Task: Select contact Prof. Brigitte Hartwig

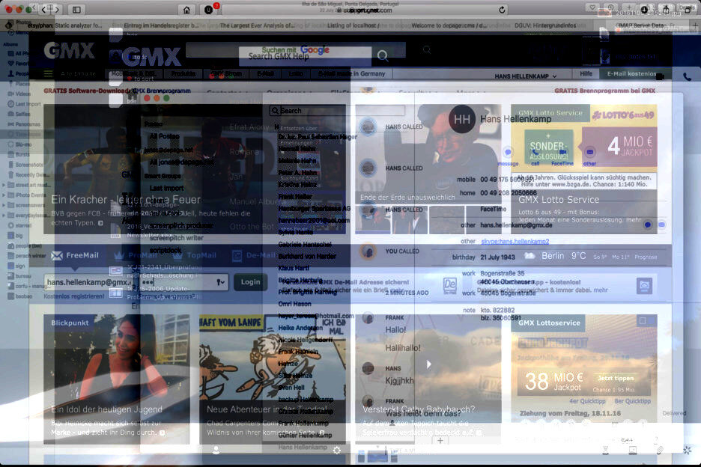Action: pyautogui.click(x=307, y=292)
